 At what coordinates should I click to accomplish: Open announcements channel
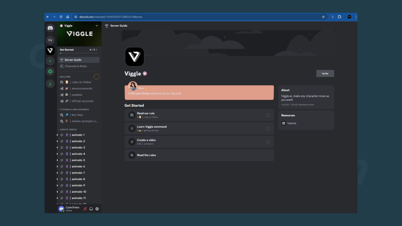(79, 89)
